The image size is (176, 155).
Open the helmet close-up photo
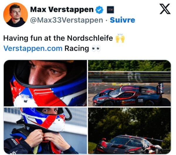point(45,83)
